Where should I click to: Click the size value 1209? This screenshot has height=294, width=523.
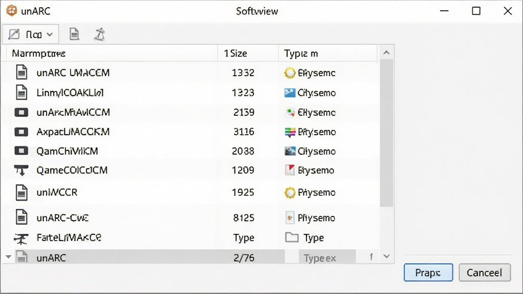click(x=243, y=170)
